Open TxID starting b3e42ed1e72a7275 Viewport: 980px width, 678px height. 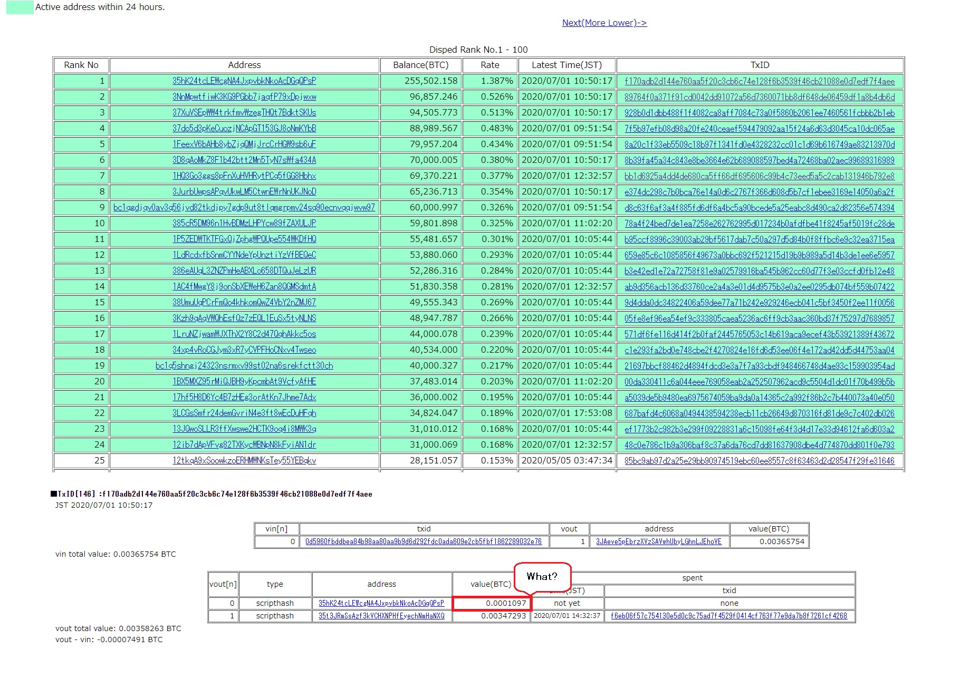click(x=760, y=270)
